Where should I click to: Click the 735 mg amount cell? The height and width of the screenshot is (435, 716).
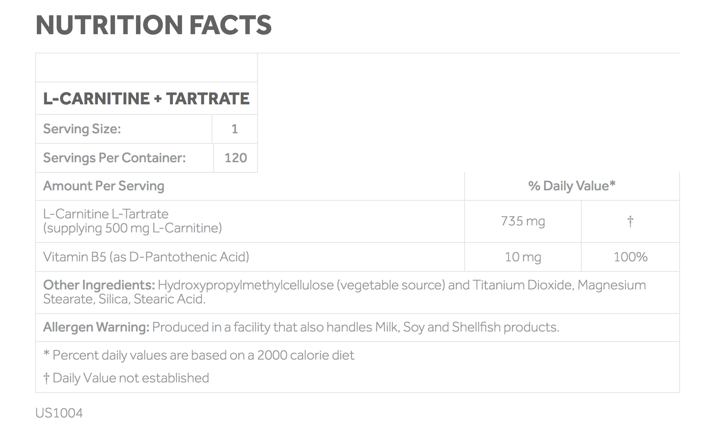523,221
